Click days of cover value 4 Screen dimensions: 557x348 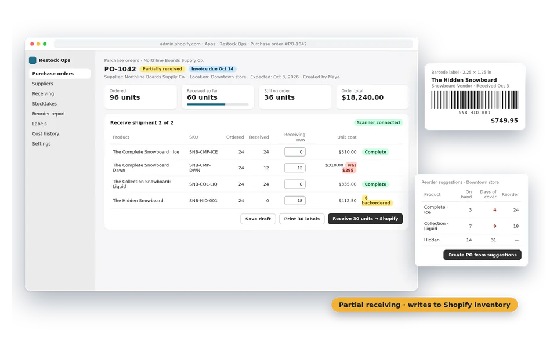pyautogui.click(x=494, y=210)
